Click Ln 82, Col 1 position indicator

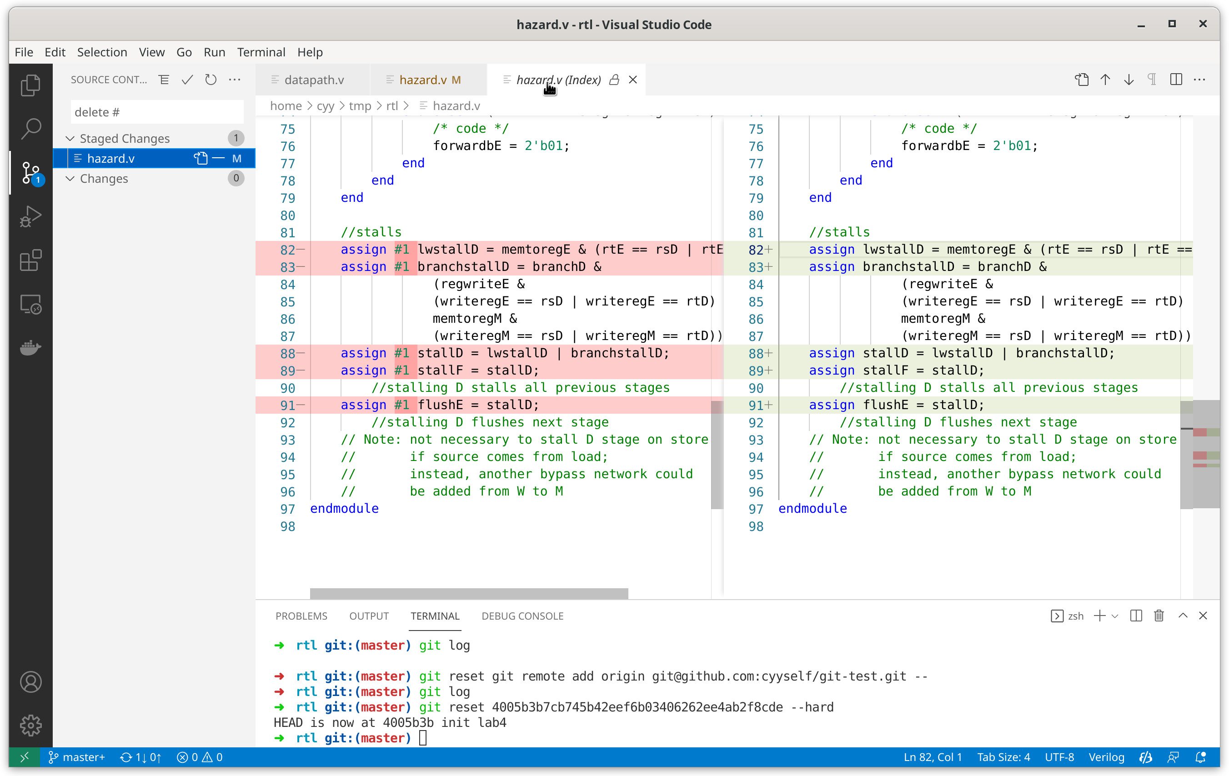(933, 756)
